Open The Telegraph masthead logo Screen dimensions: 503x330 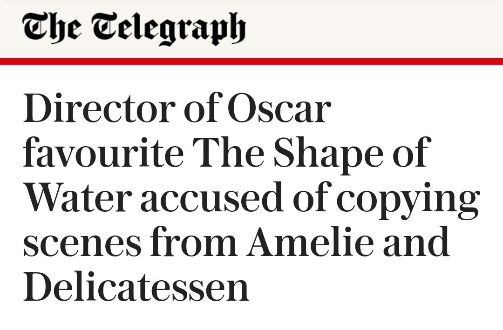(x=134, y=28)
